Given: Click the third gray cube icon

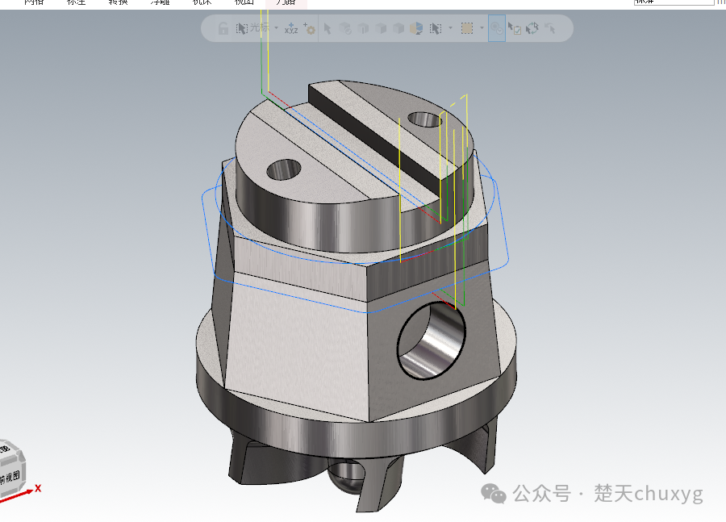Looking at the screenshot, I should pyautogui.click(x=381, y=29).
